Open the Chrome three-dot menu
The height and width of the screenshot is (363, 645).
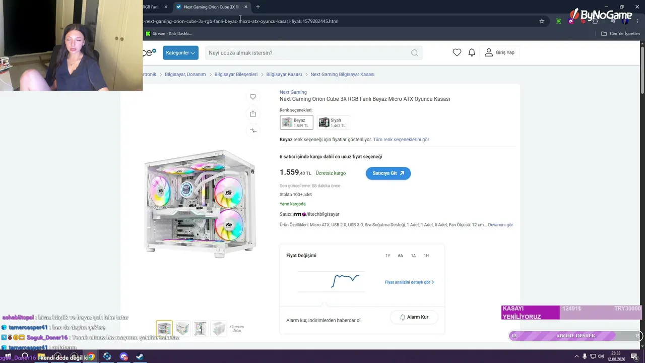pyautogui.click(x=637, y=21)
